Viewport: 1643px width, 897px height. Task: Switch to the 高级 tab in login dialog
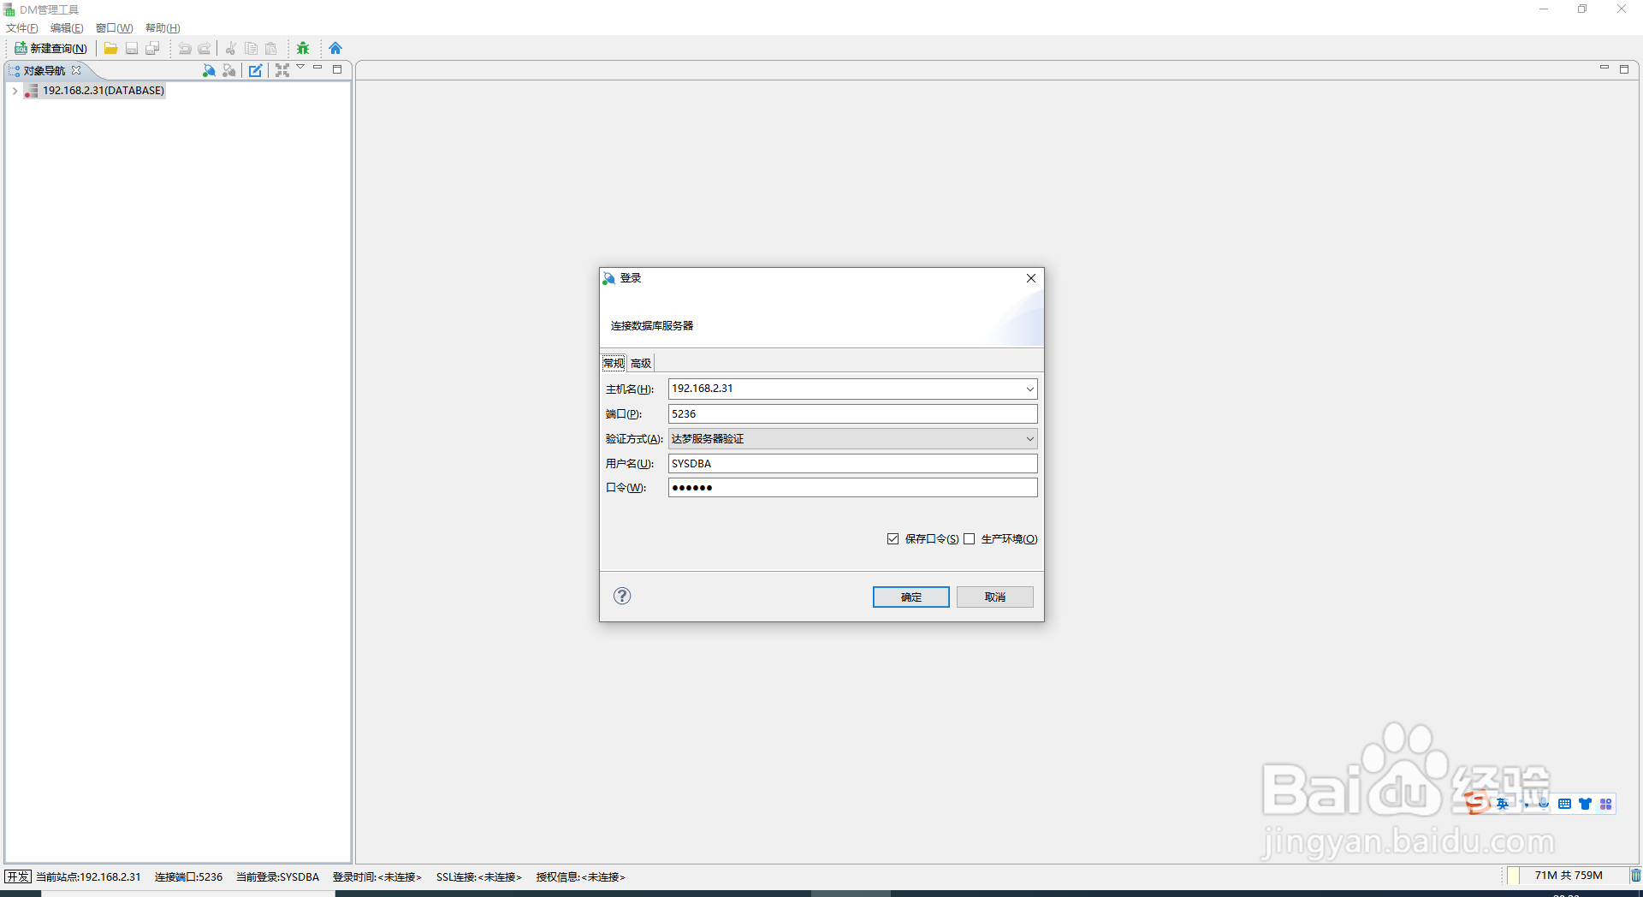tap(641, 363)
